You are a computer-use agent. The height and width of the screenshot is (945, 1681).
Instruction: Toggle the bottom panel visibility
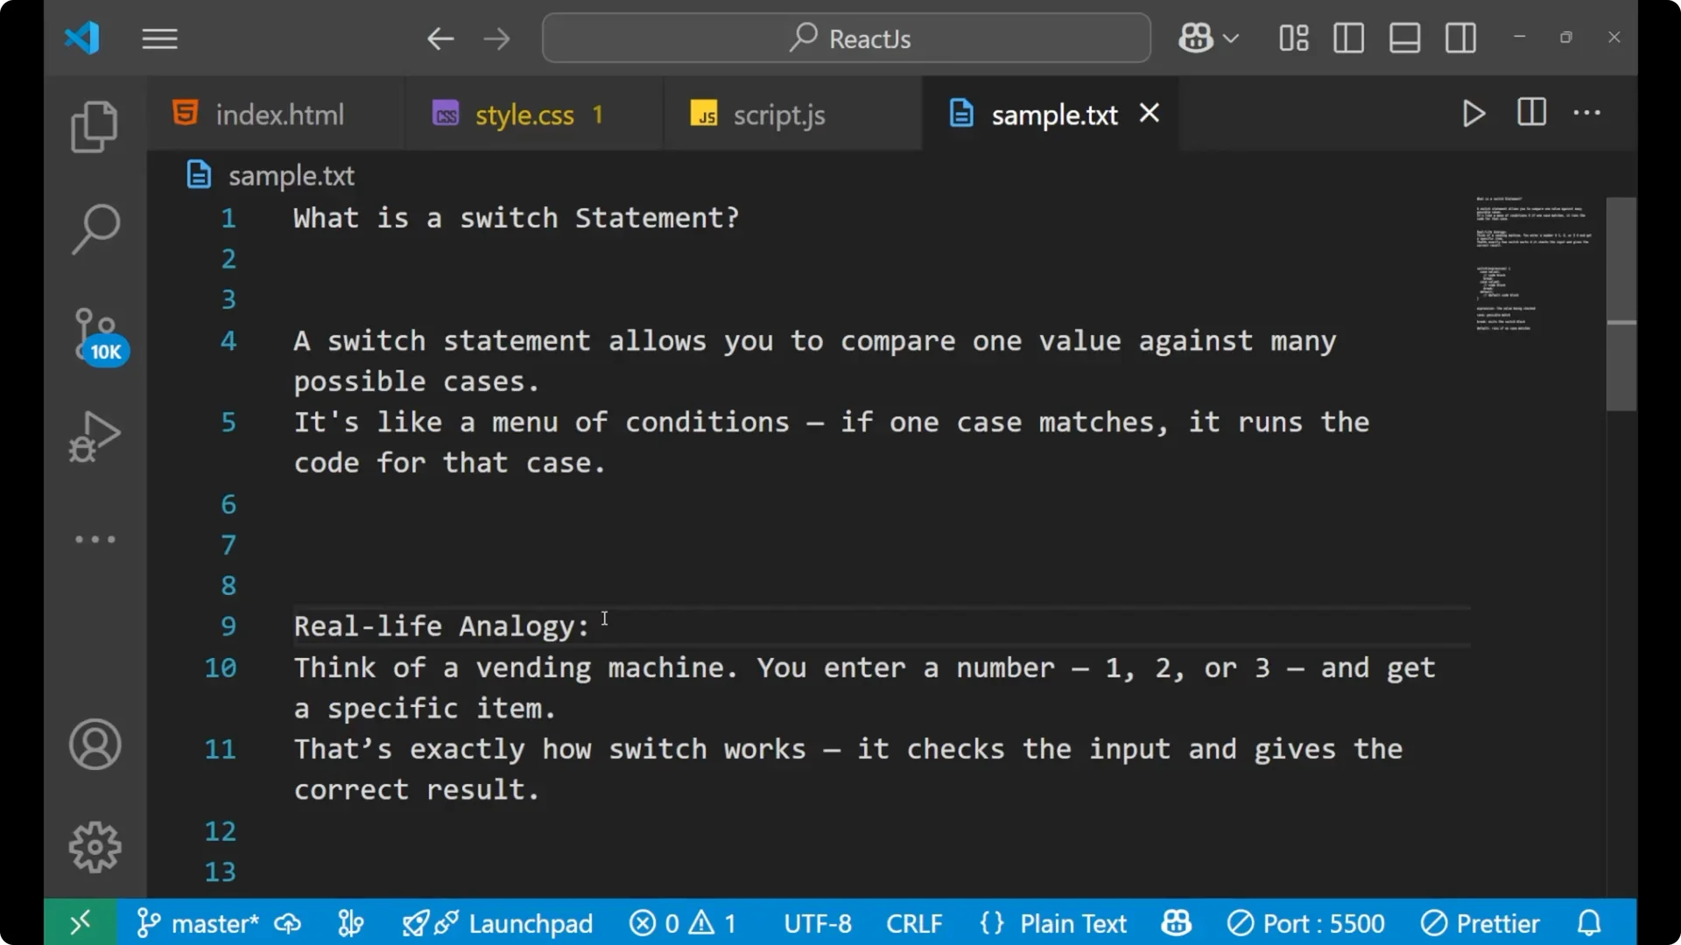tap(1404, 38)
